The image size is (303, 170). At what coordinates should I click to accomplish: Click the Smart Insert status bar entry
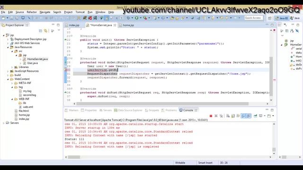coord(205,163)
